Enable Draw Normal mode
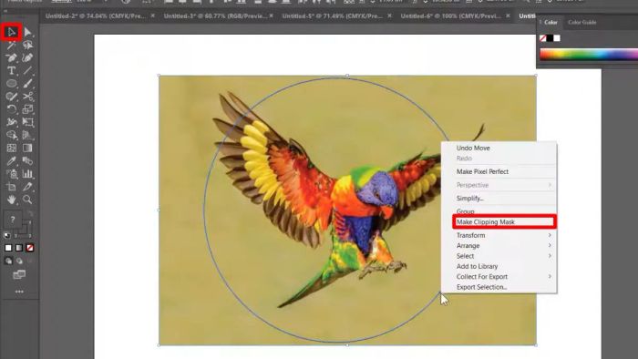This screenshot has height=359, width=638. click(x=8, y=261)
